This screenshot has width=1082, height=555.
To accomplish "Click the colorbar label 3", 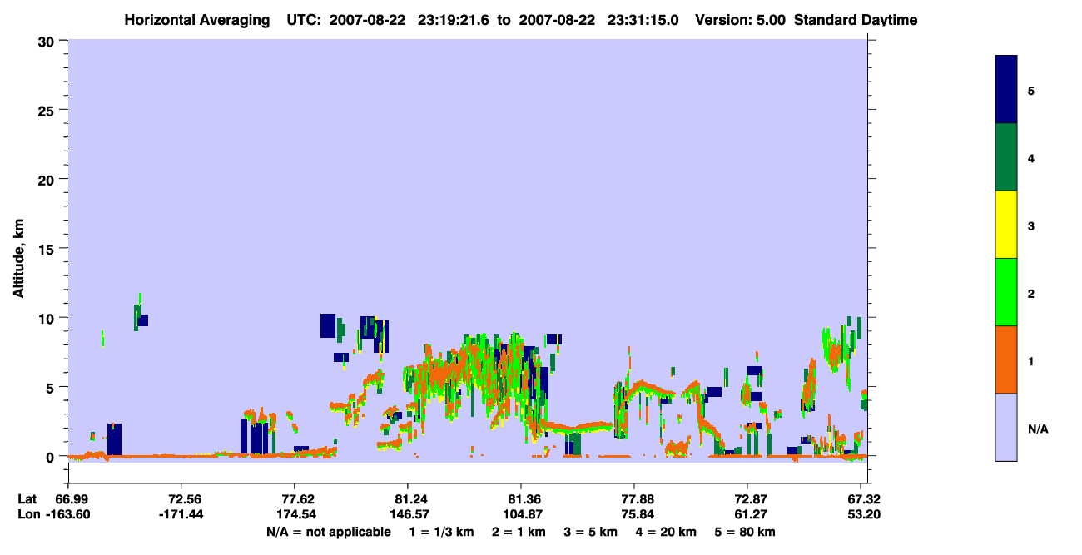I will [1031, 225].
